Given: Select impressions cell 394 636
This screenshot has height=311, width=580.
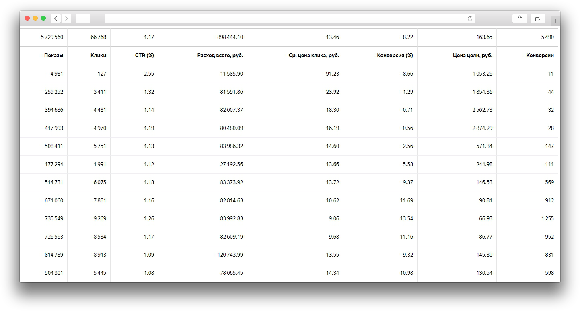Looking at the screenshot, I should click(x=54, y=110).
